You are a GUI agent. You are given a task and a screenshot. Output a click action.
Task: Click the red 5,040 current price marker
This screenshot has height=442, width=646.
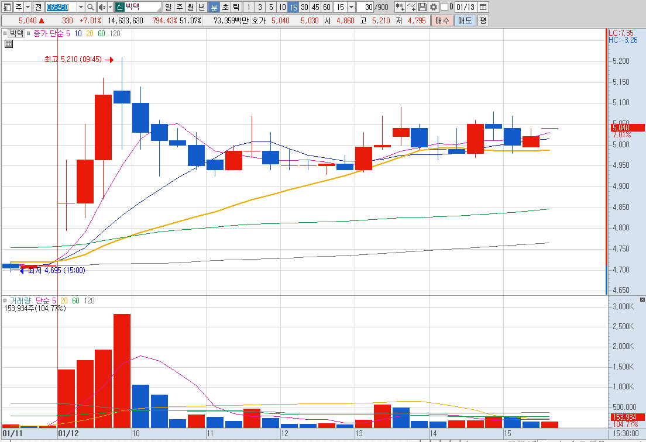[x=627, y=127]
